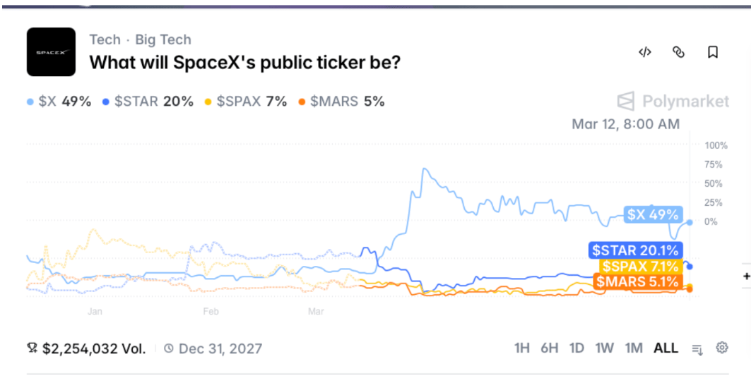Image resolution: width=756 pixels, height=378 pixels.
Task: Toggle the $X series in legend
Action: point(59,101)
